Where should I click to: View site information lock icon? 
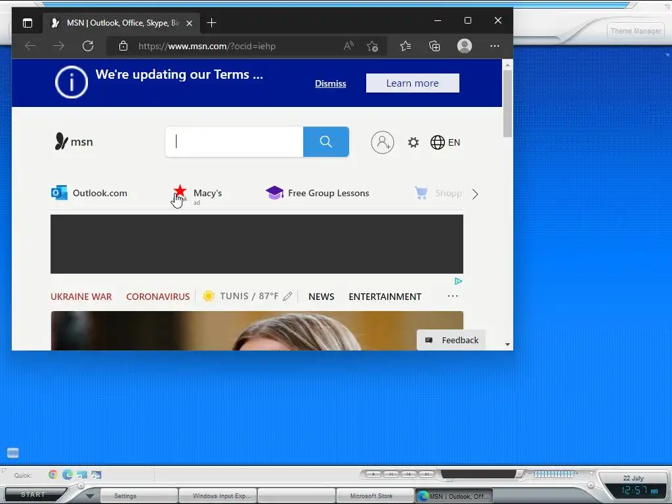(x=123, y=46)
